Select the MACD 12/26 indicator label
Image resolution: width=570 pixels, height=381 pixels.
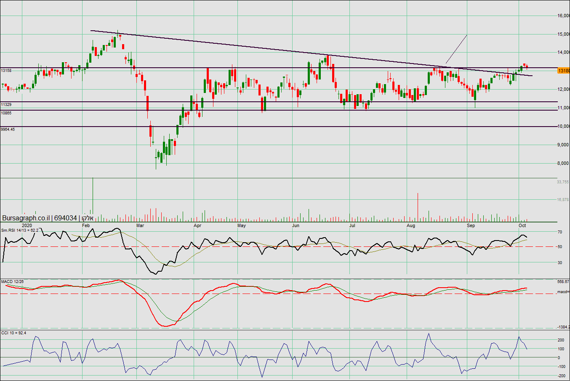pyautogui.click(x=12, y=281)
